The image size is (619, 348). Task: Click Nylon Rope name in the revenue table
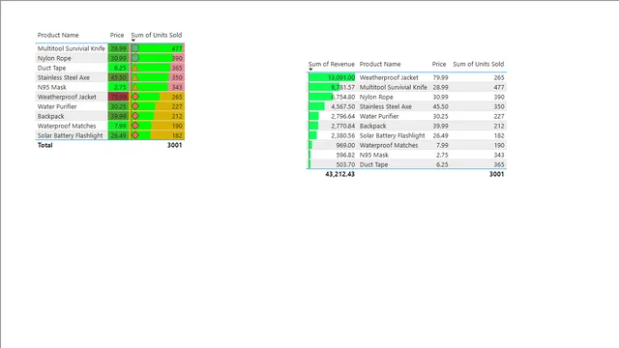(x=376, y=97)
